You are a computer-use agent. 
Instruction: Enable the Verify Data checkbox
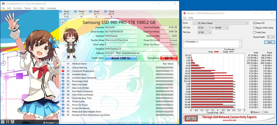(254, 32)
